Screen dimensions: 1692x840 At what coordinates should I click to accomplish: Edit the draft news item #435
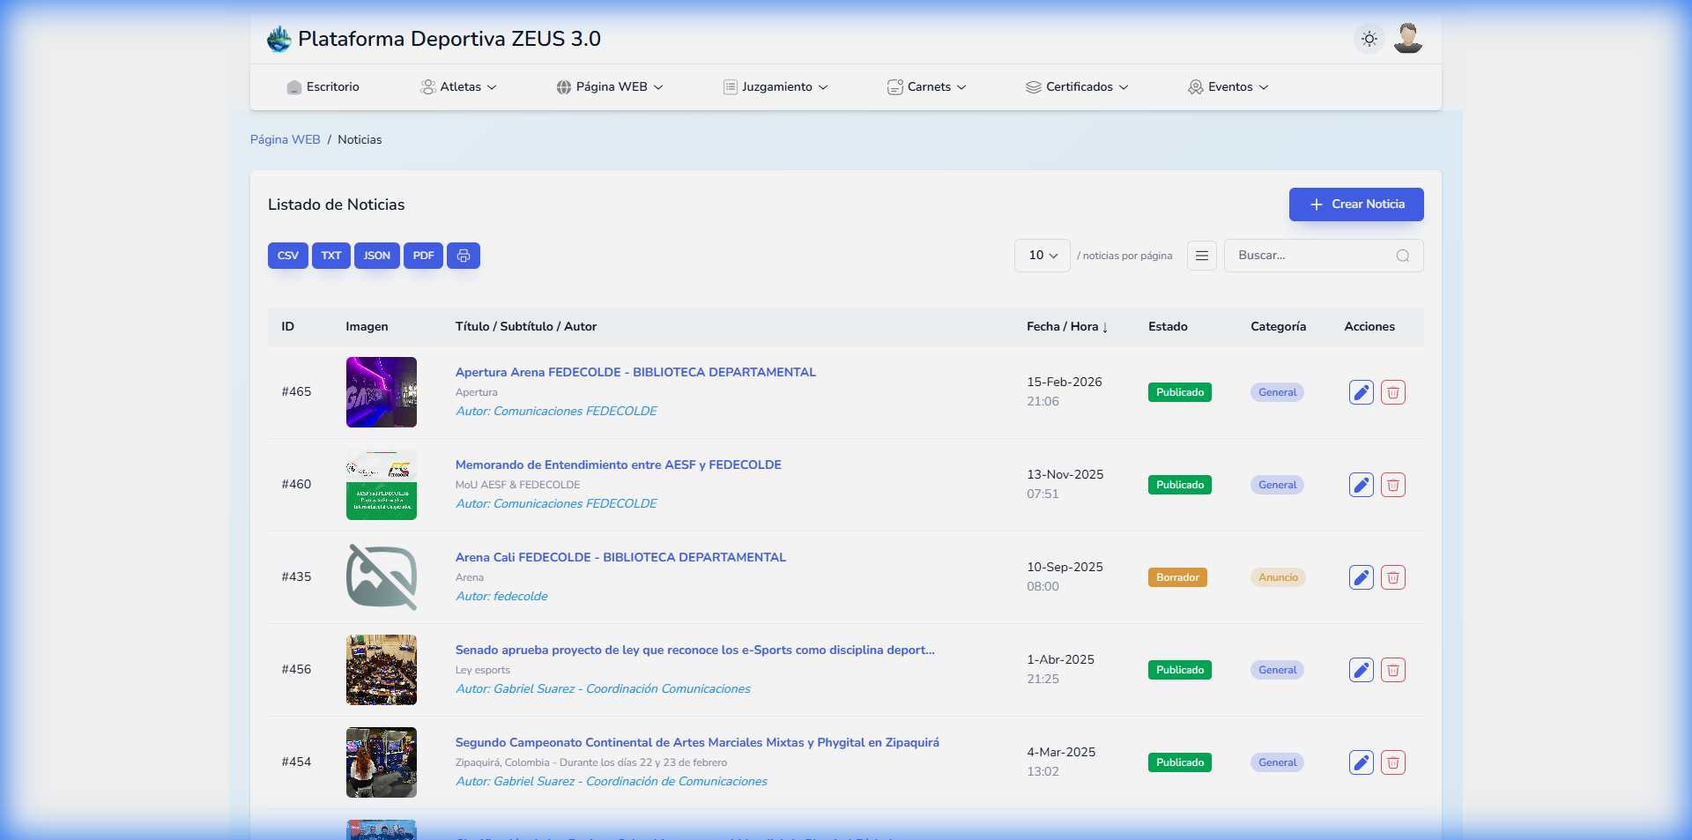[1361, 577]
